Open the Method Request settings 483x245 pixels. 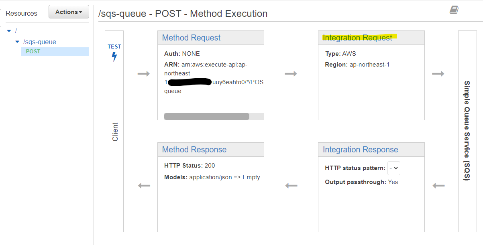pos(190,37)
